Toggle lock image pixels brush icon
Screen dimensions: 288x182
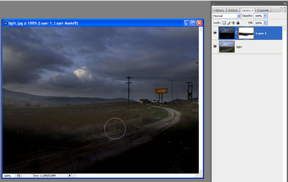pos(229,23)
